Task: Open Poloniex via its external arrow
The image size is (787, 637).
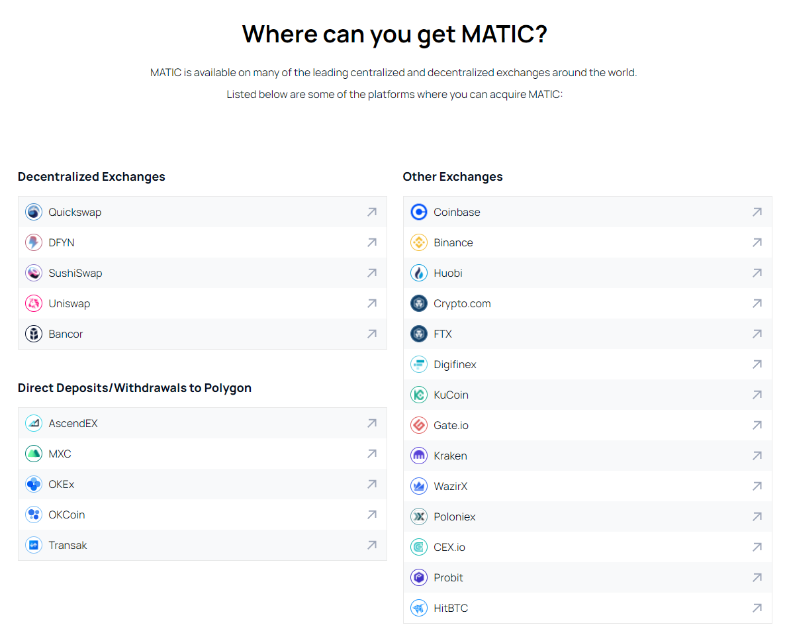Action: (757, 517)
